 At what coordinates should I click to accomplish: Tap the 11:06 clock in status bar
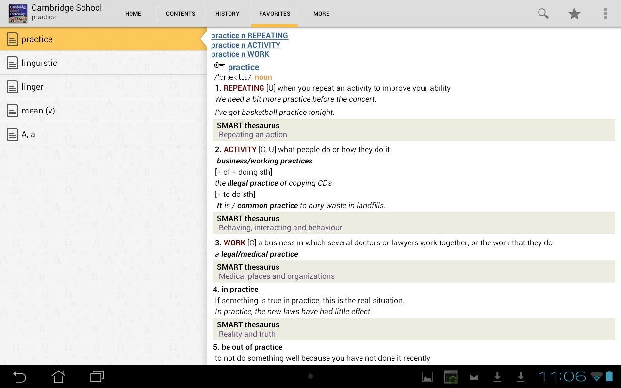561,376
